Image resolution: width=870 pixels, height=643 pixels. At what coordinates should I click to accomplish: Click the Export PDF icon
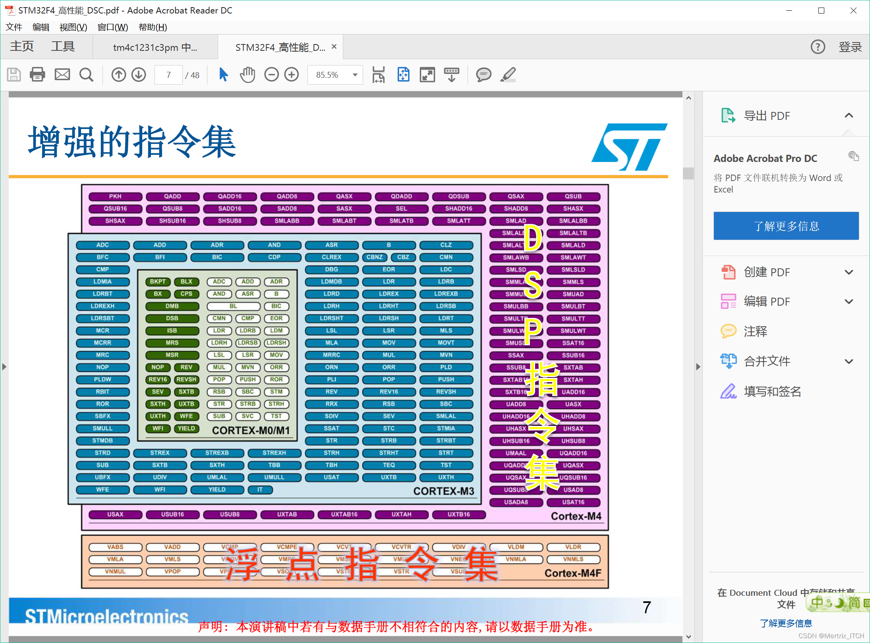[728, 116]
